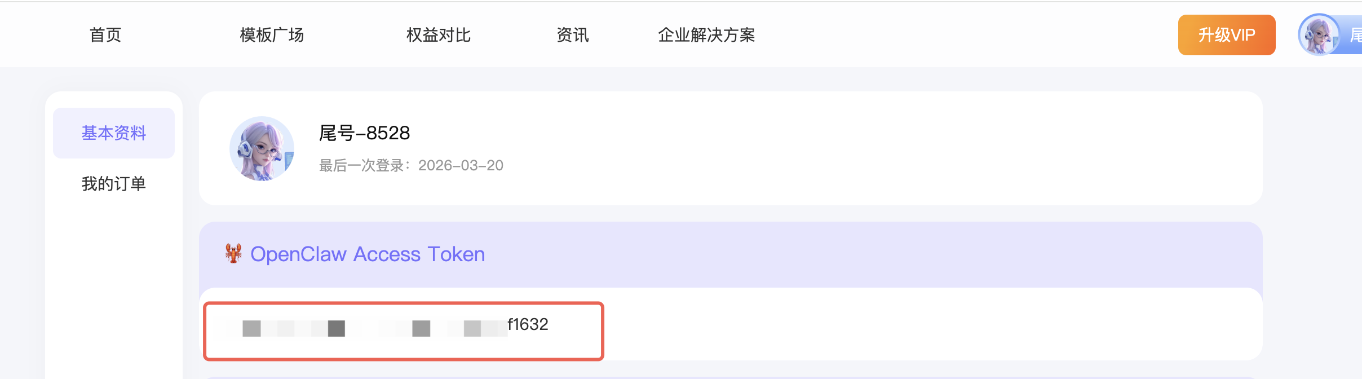Click the username 尾号-8528
1362x379 pixels.
[x=364, y=133]
